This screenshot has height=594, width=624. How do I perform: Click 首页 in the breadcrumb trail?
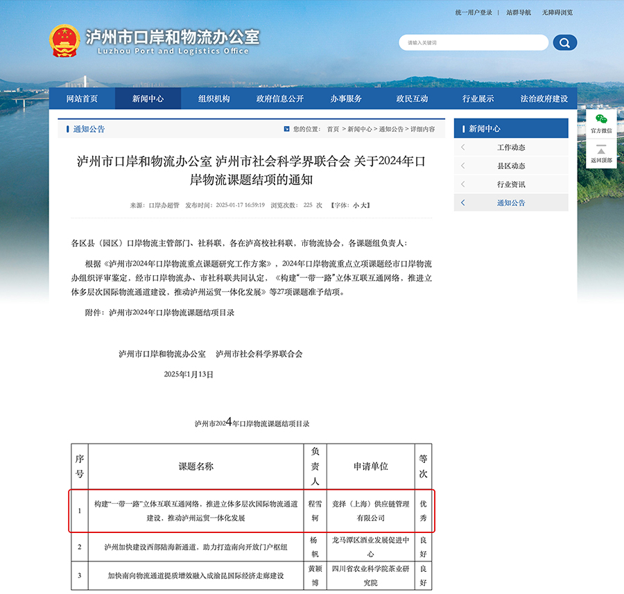[333, 130]
